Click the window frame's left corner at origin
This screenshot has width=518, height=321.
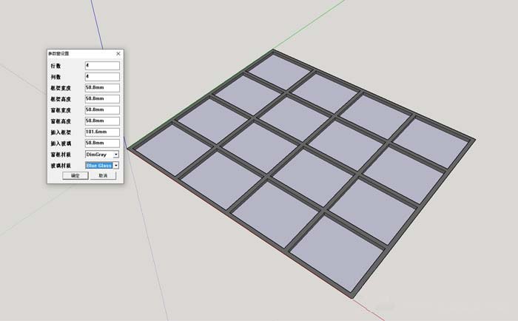pos(130,148)
